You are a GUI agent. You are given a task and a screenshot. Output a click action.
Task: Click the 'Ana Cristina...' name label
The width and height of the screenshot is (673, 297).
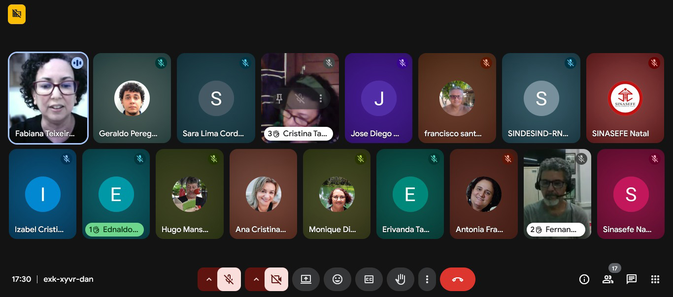(x=261, y=230)
